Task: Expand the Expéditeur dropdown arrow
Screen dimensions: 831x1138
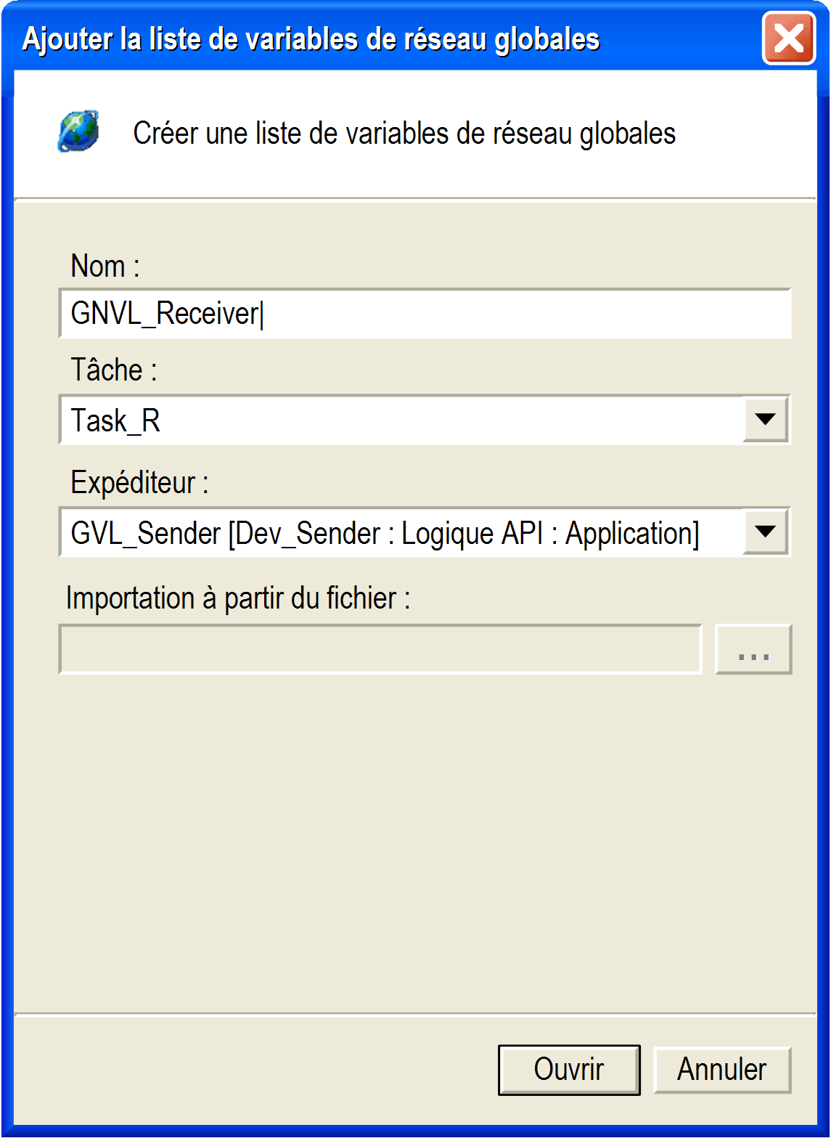Action: coord(766,532)
